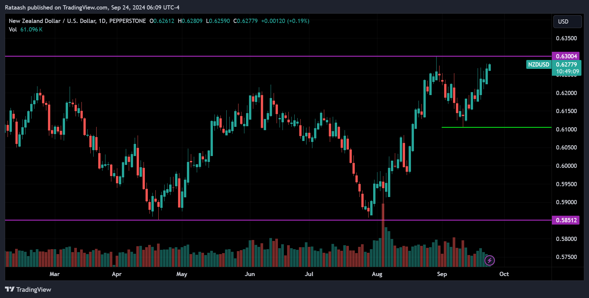Click the change value +0.00120 (+0.19%)
Viewport: 589px width, 298px height.
285,21
